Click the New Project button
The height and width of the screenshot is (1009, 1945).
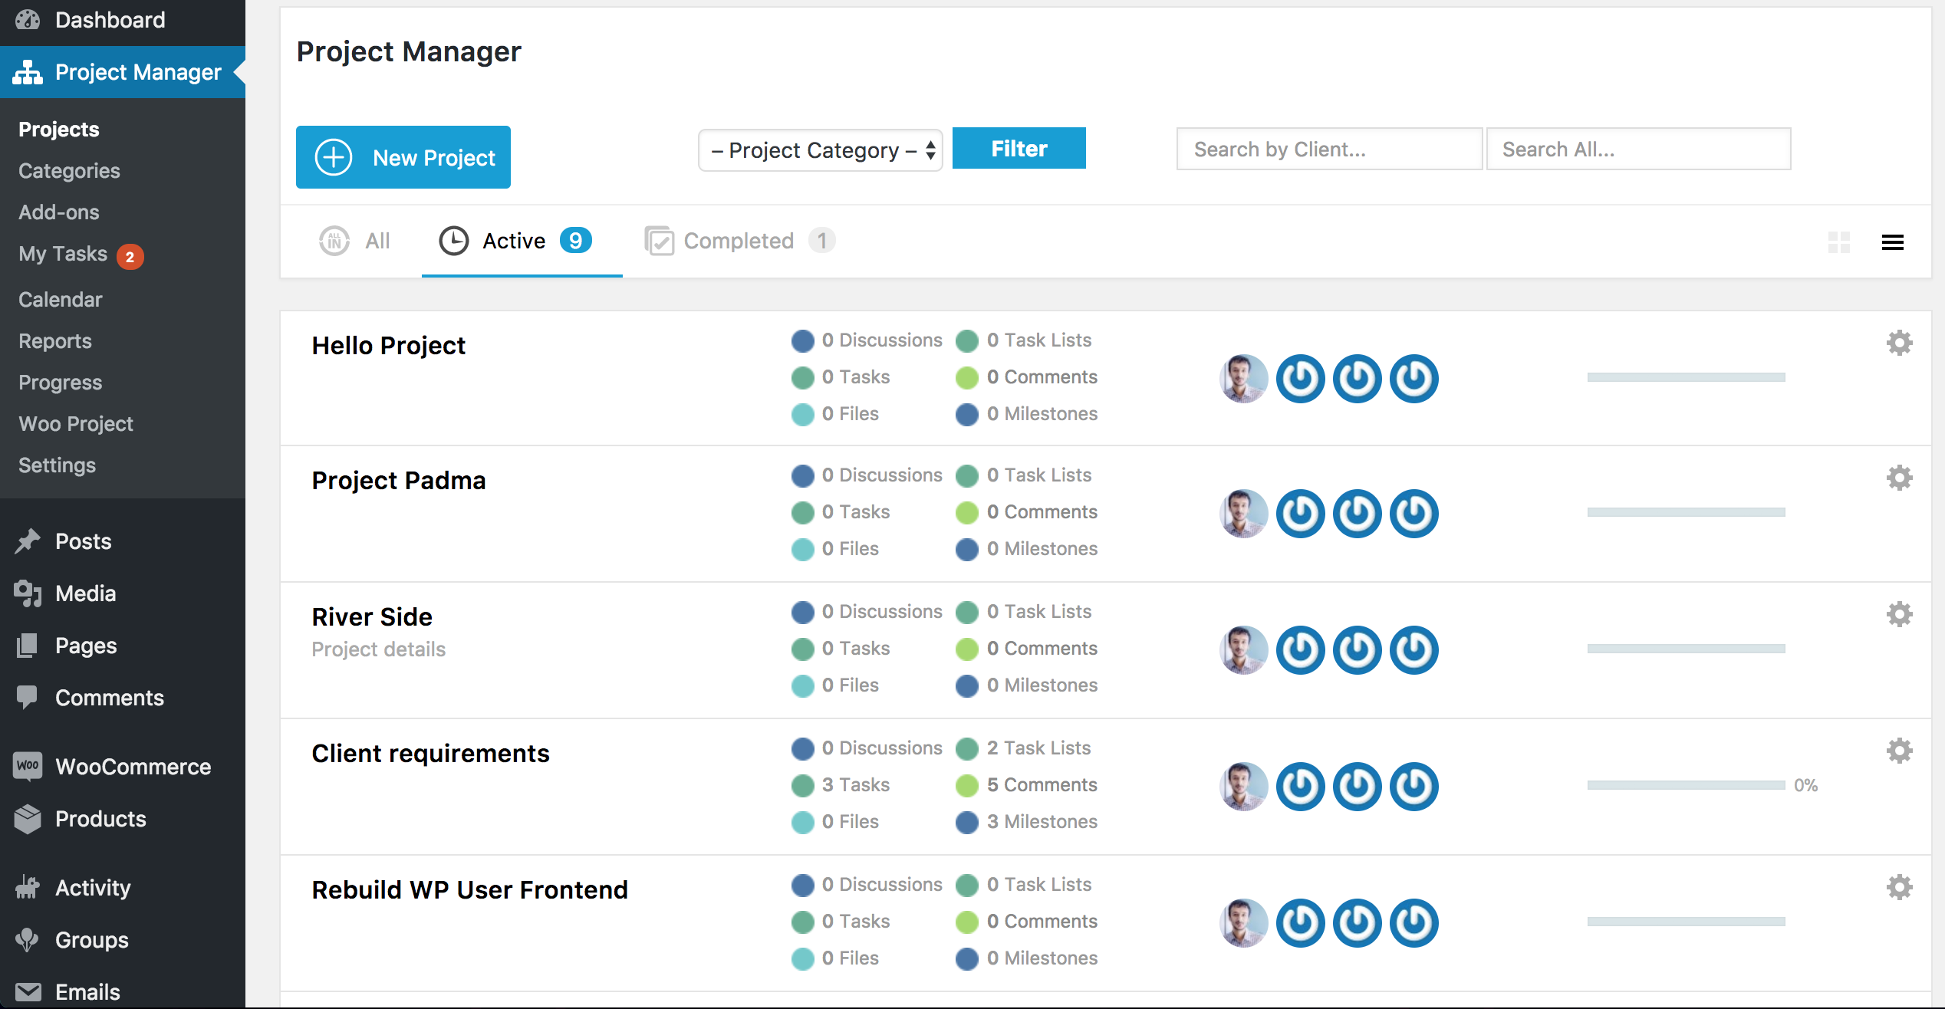(404, 158)
